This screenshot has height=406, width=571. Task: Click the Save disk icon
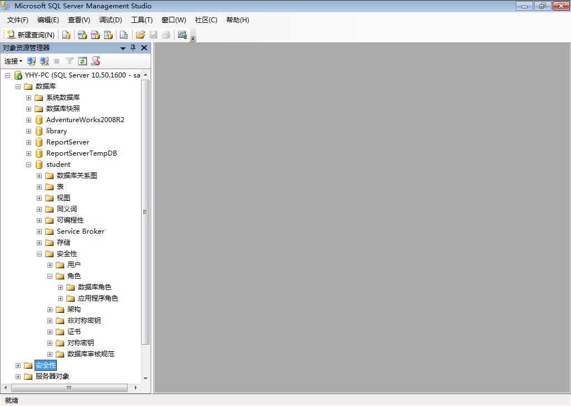pyautogui.click(x=153, y=35)
